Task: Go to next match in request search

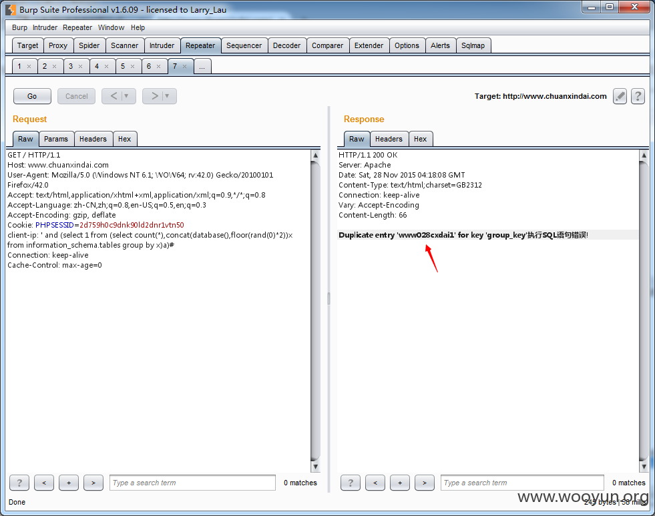Action: coord(93,483)
